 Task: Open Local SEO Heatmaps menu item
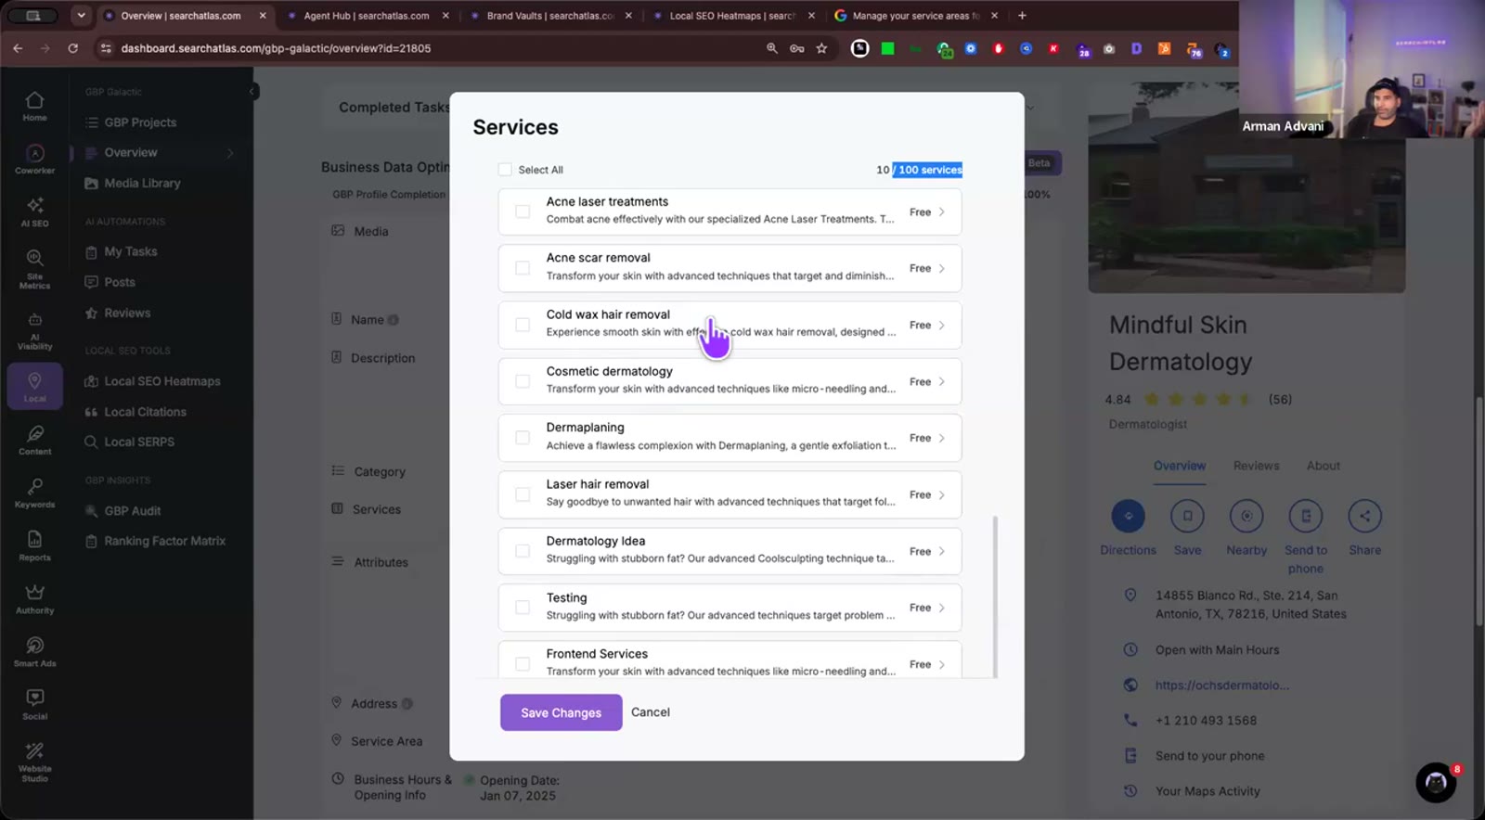[x=153, y=381]
